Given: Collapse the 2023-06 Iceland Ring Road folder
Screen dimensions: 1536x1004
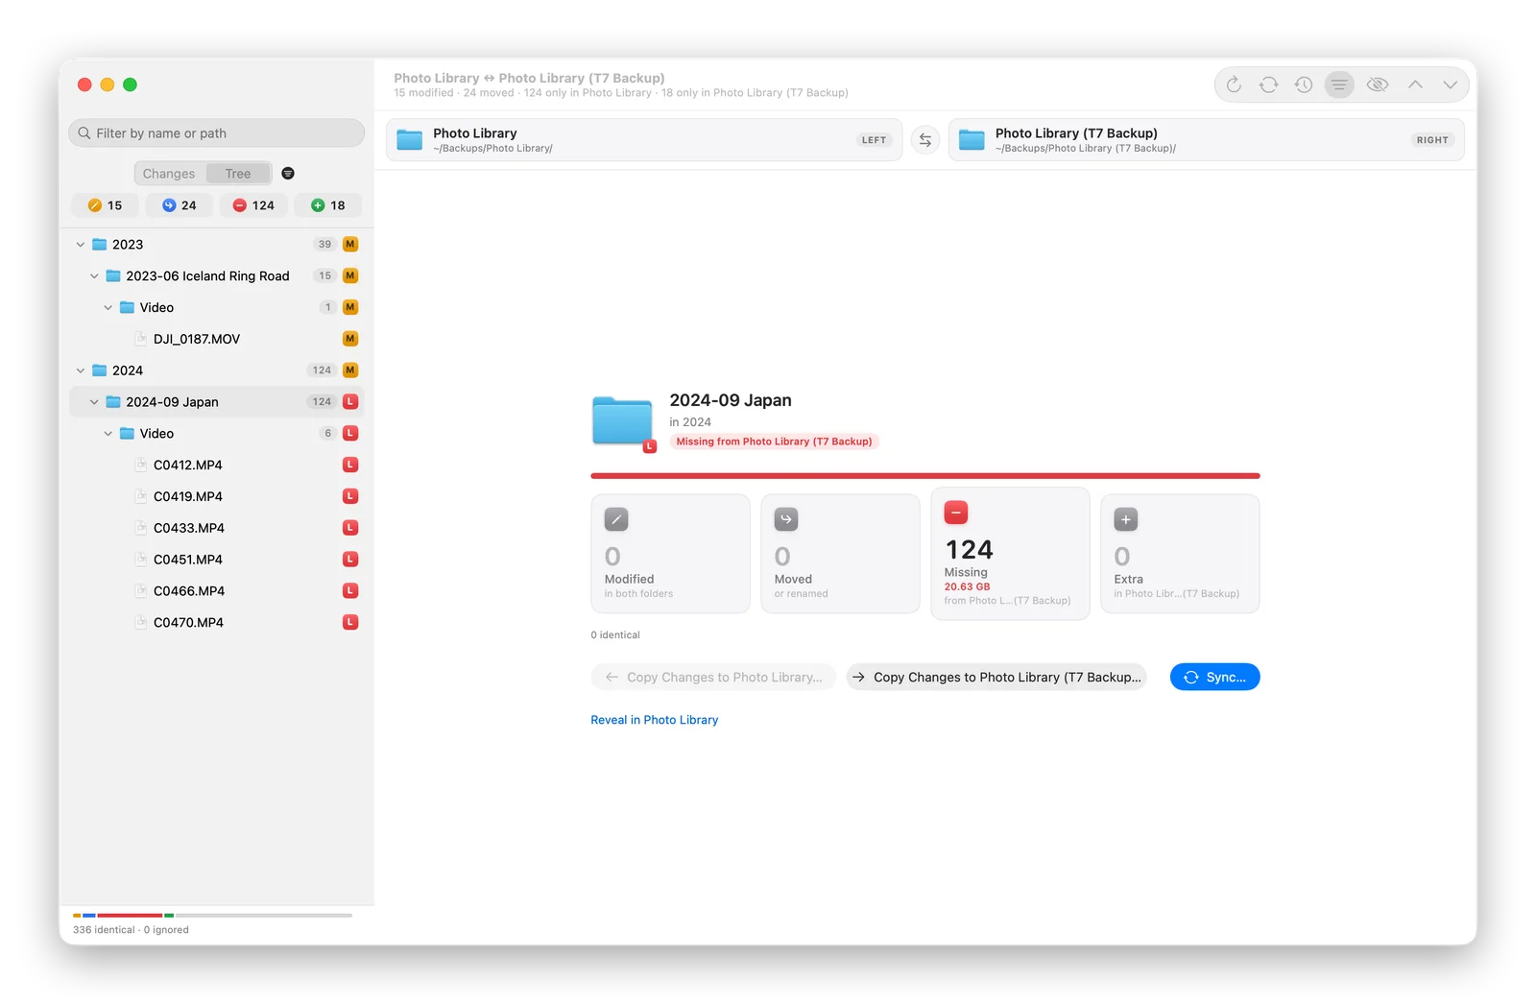Looking at the screenshot, I should tap(94, 276).
